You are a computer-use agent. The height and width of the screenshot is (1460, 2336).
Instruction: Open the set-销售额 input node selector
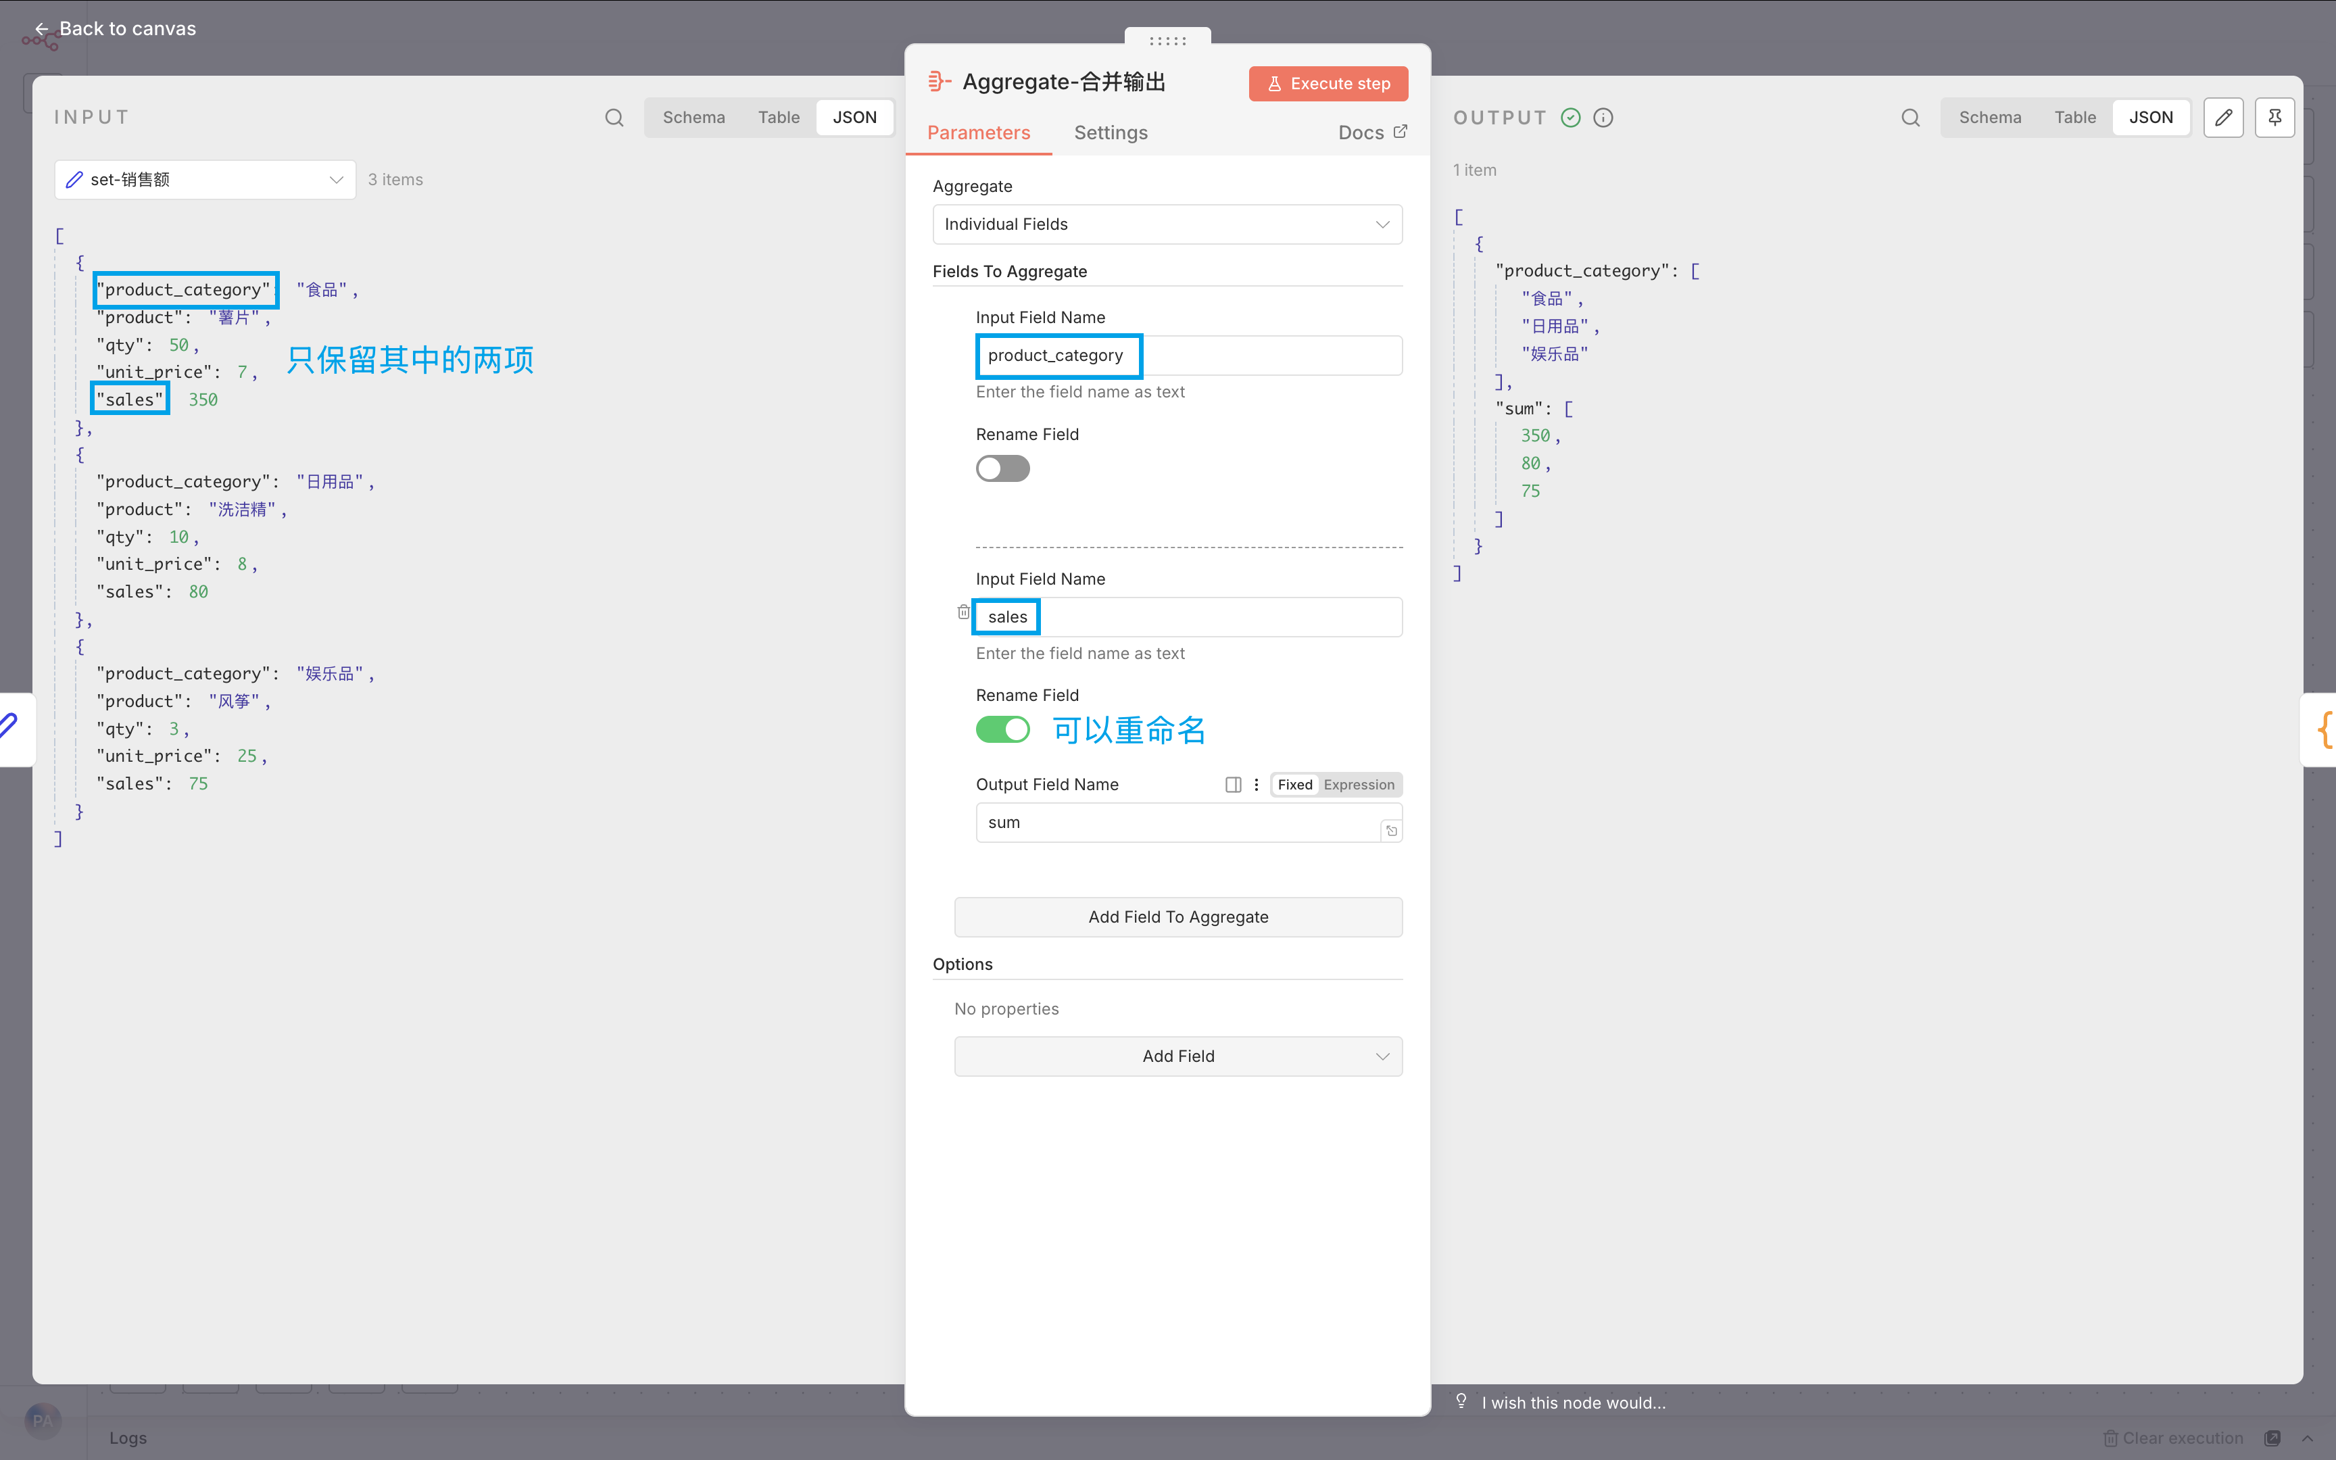coord(205,180)
